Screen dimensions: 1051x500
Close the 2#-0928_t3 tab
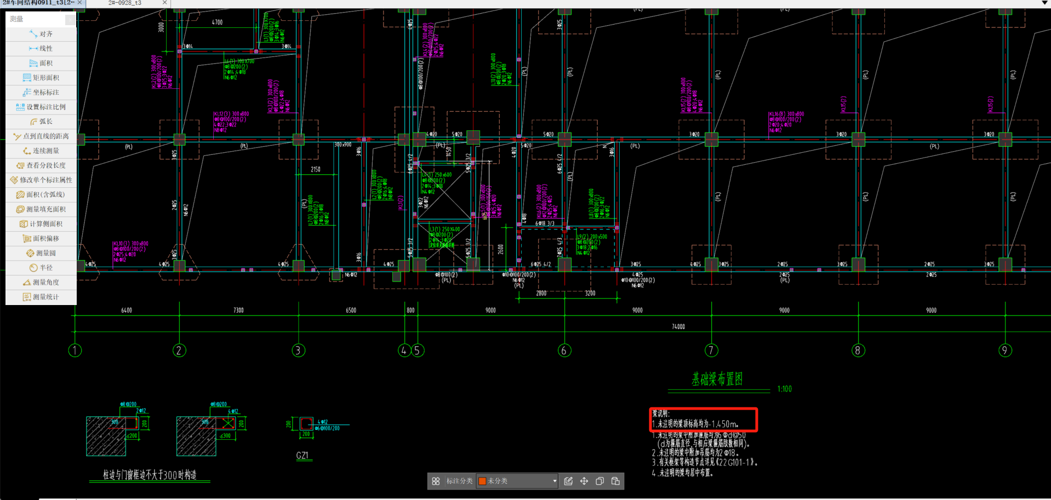coord(164,3)
